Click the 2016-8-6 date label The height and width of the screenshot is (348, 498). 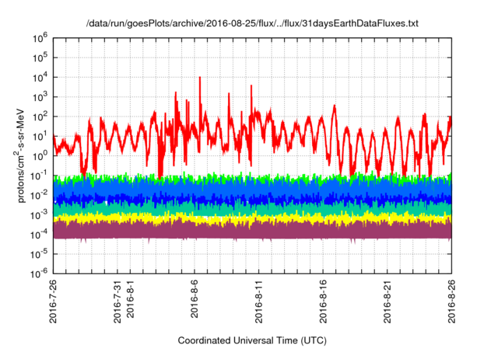click(194, 298)
